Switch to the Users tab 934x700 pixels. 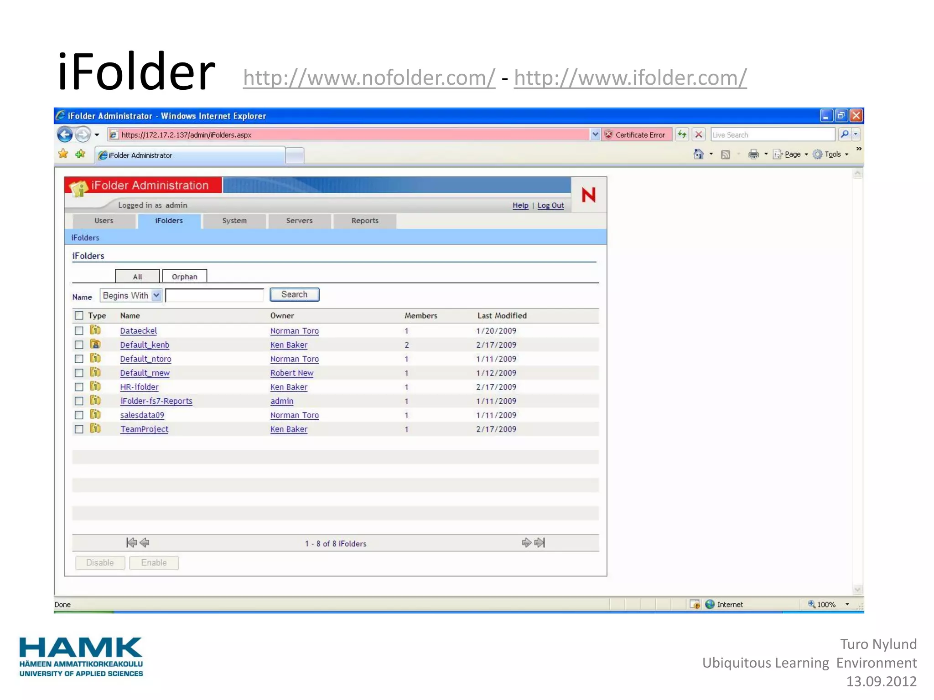(104, 221)
